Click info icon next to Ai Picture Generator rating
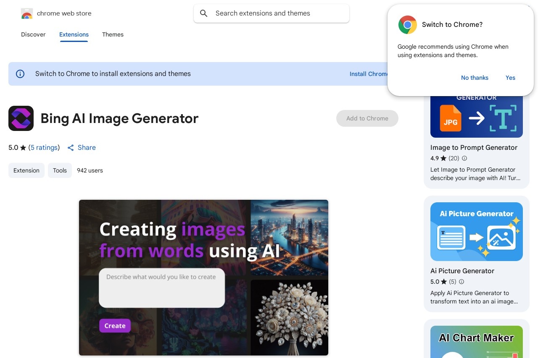This screenshot has height=358, width=538. 461,282
